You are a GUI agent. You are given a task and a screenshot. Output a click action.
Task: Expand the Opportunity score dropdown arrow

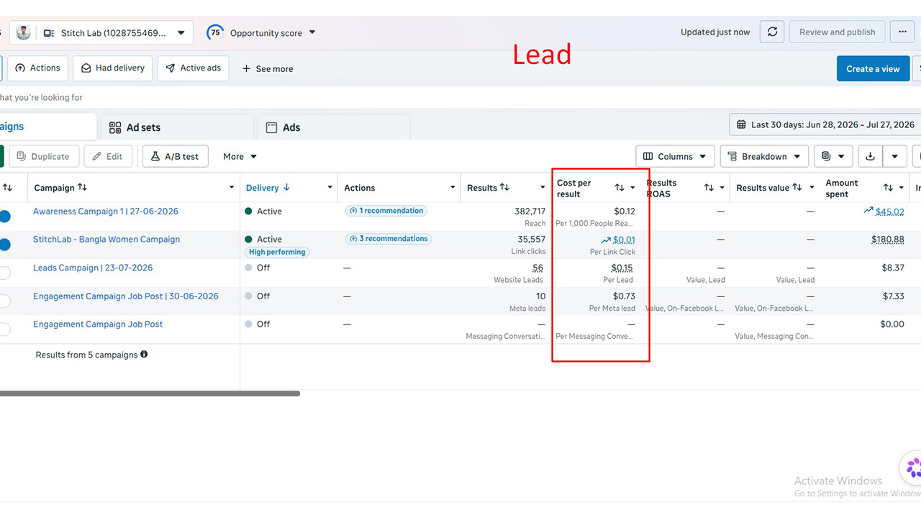pos(312,32)
